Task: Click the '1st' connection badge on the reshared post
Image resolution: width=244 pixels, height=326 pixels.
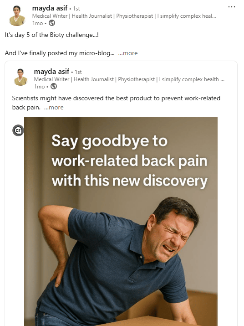Action: 78,72
